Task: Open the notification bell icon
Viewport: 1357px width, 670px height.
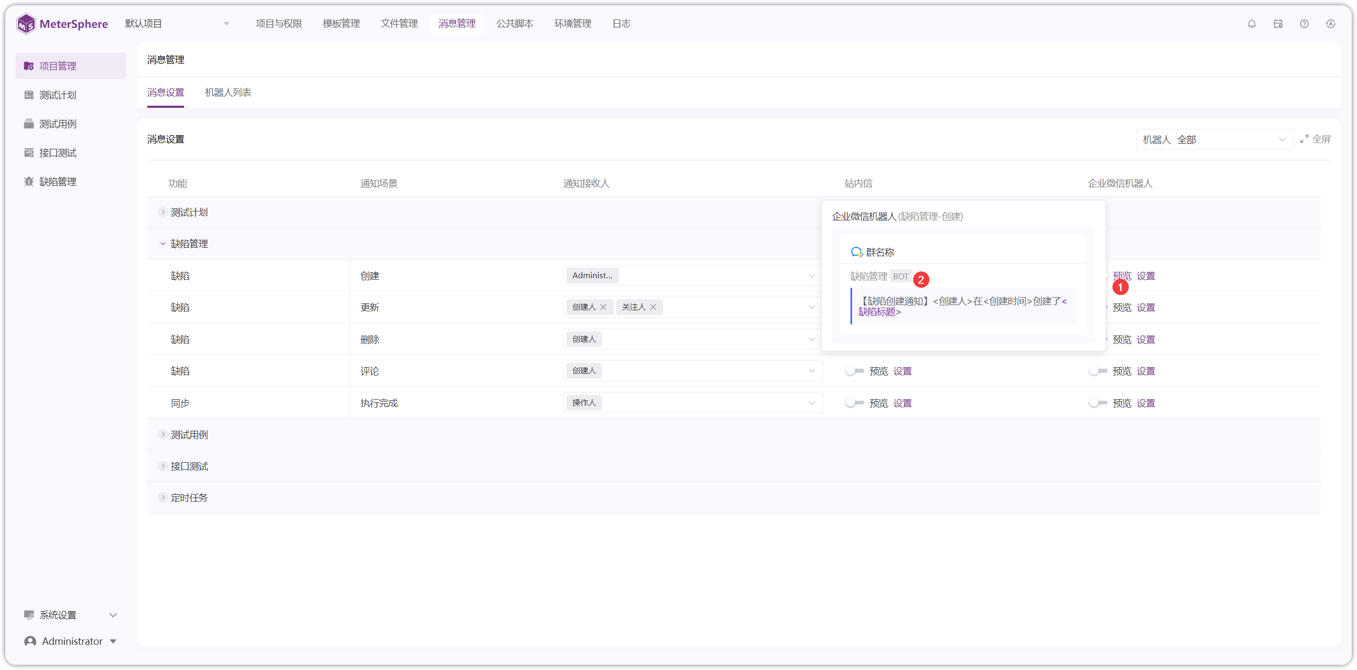Action: (1252, 24)
